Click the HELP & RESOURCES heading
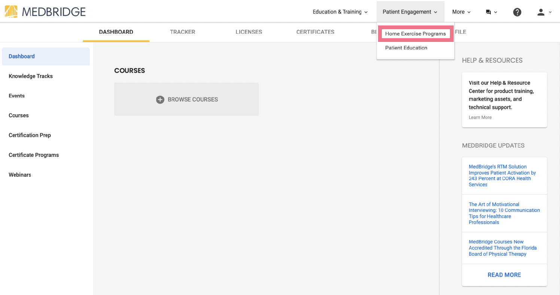The height and width of the screenshot is (295, 560). [x=492, y=60]
